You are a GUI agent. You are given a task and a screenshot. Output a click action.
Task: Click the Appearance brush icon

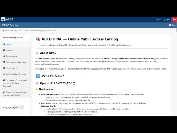tap(4, 56)
